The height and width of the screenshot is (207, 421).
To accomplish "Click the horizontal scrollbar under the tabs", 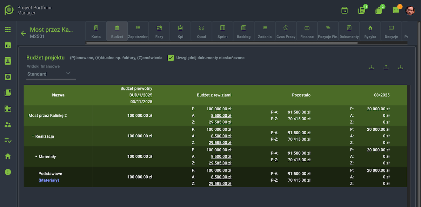I will (222, 43).
